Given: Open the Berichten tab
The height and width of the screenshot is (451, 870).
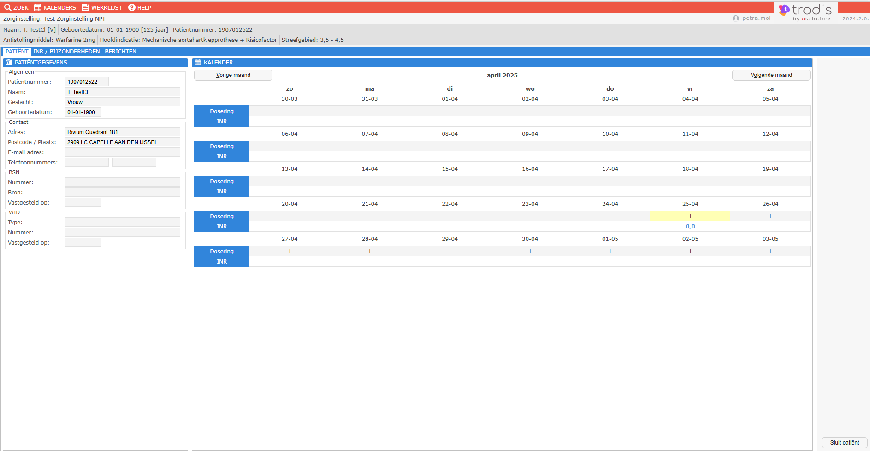Looking at the screenshot, I should pyautogui.click(x=120, y=51).
